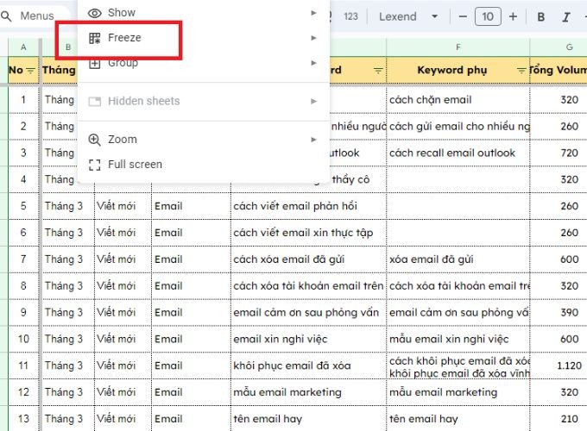Toggle bold formatting

coord(541,17)
